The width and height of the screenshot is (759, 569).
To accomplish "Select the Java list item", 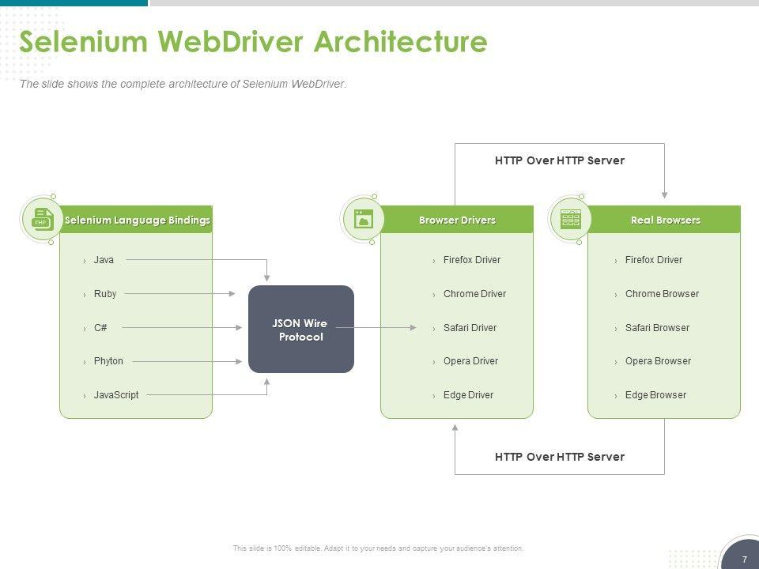I will pyautogui.click(x=104, y=260).
